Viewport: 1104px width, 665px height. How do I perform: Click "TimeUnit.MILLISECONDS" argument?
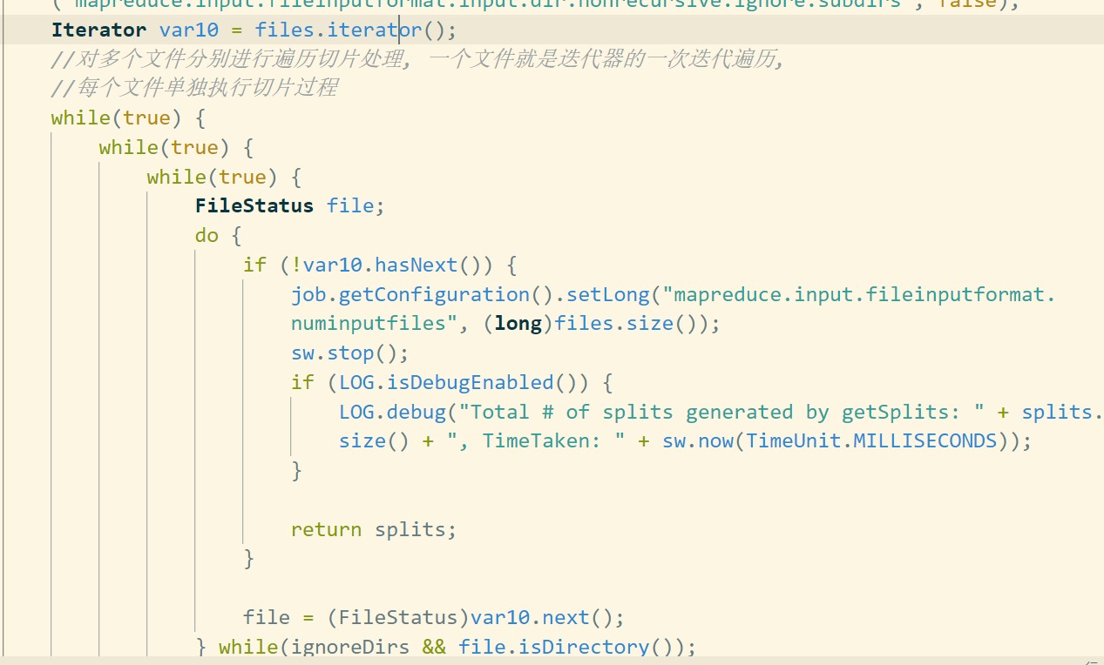point(871,440)
